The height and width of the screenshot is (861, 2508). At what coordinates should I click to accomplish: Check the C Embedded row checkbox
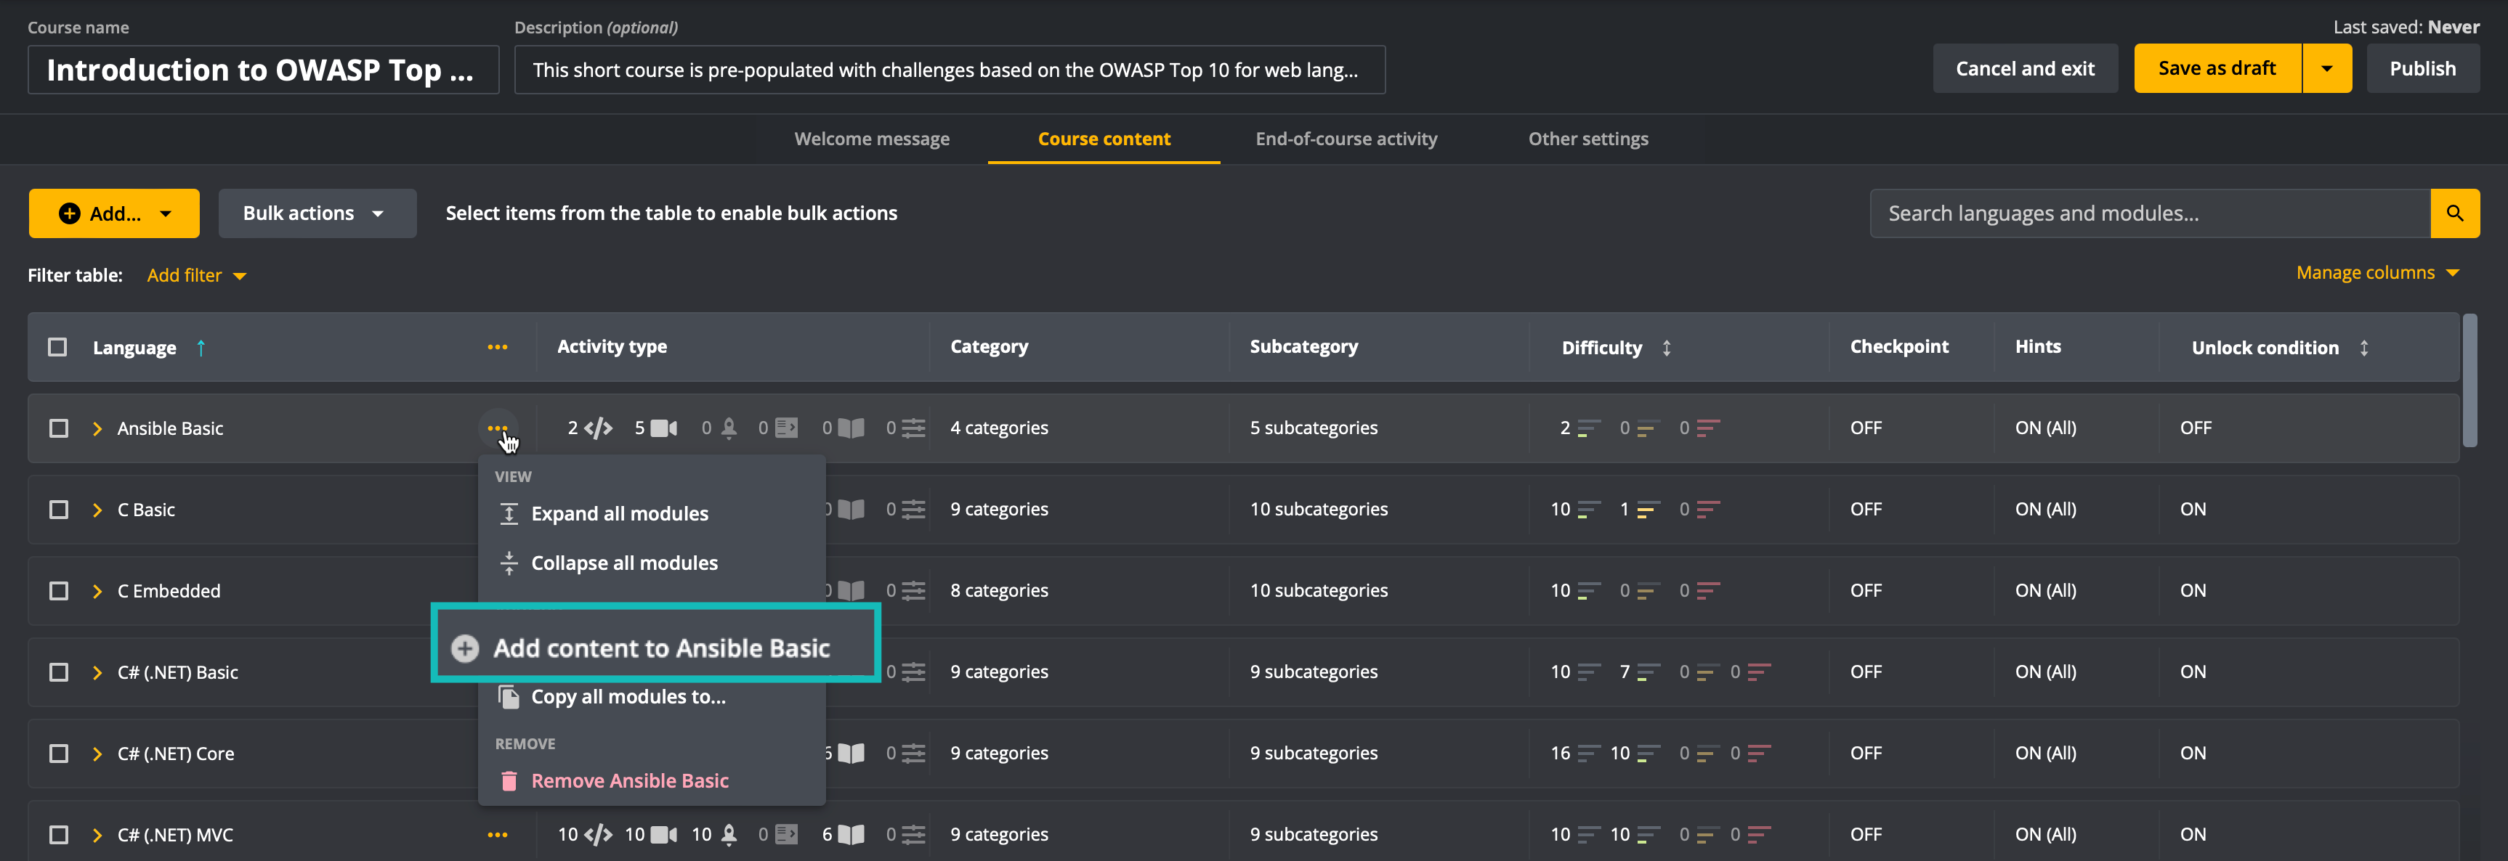pos(58,590)
